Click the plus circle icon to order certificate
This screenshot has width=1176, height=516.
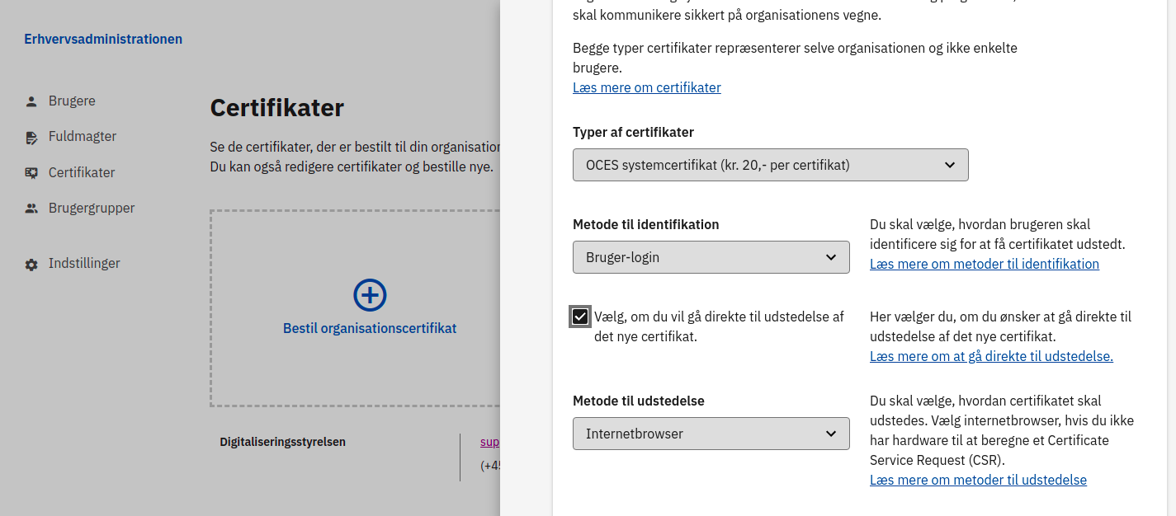point(370,295)
